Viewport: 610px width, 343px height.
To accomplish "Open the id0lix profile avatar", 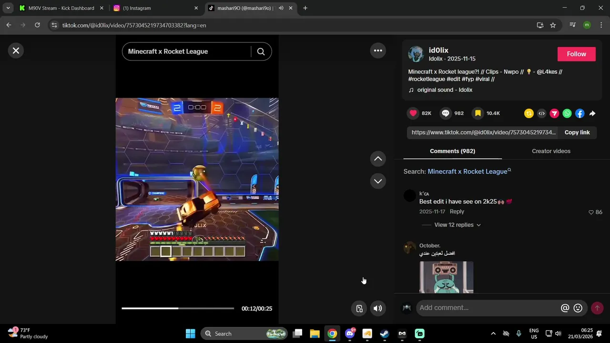I will click(416, 54).
